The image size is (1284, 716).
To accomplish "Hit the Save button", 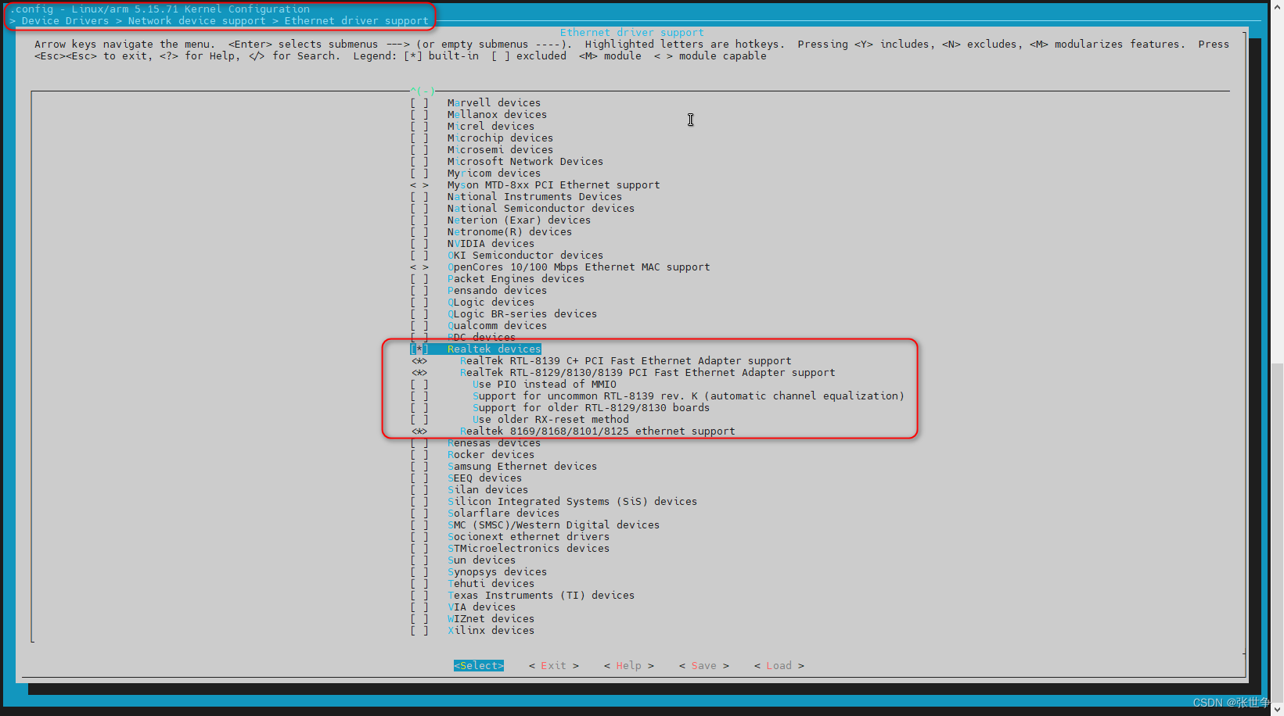I will pos(704,666).
